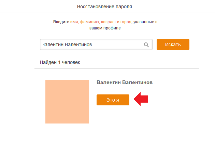Image resolution: width=215 pixels, height=143 pixels.
Task: Click the orange Искать button
Action: click(173, 44)
